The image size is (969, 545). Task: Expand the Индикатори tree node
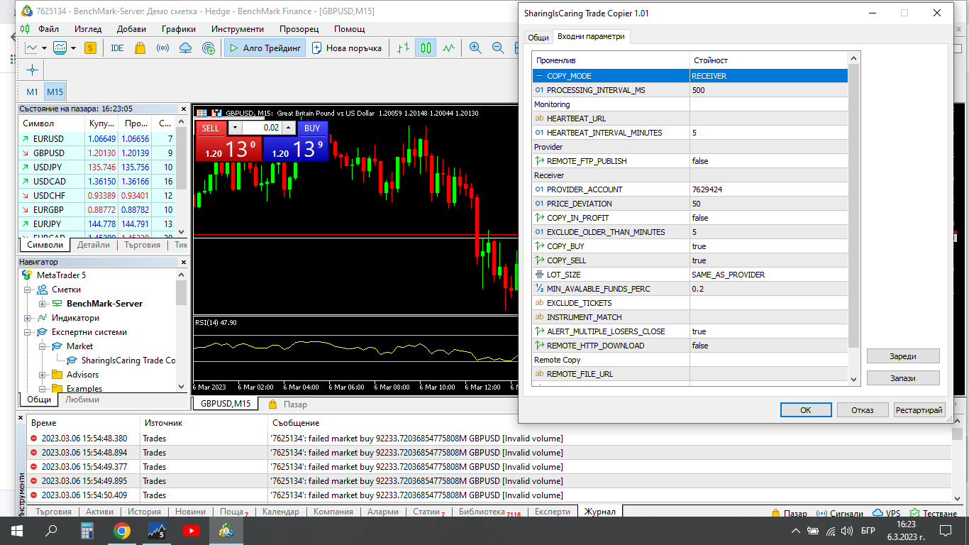click(x=28, y=318)
